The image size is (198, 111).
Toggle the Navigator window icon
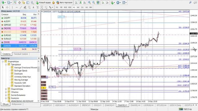coord(24,2)
